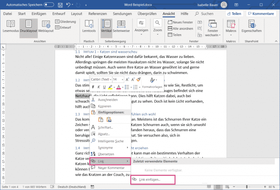The height and width of the screenshot is (190, 280).
Task: Click the format painter brush icon
Action: click(x=138, y=80)
